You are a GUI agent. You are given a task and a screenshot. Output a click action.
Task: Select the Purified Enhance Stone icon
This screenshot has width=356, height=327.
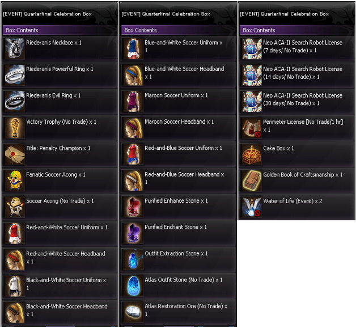[x=133, y=207]
